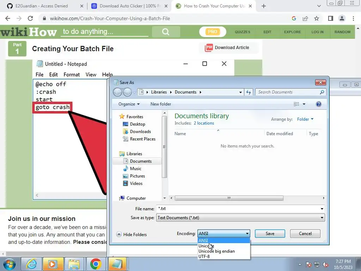
Task: Click the Encoding combo box
Action: coord(224,234)
